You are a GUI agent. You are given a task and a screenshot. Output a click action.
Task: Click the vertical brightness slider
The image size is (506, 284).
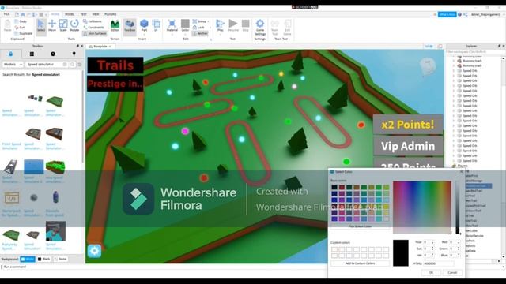pos(458,207)
